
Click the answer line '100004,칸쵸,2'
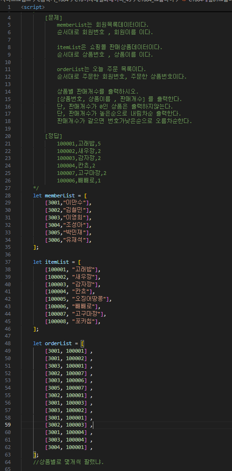coord(76,166)
